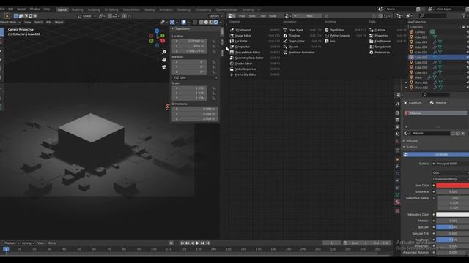Open the Render properties tab icon
The width and height of the screenshot is (469, 263).
pyautogui.click(x=397, y=113)
